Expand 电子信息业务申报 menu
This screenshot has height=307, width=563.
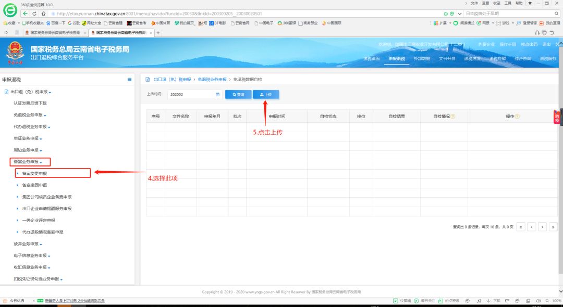tap(32, 256)
